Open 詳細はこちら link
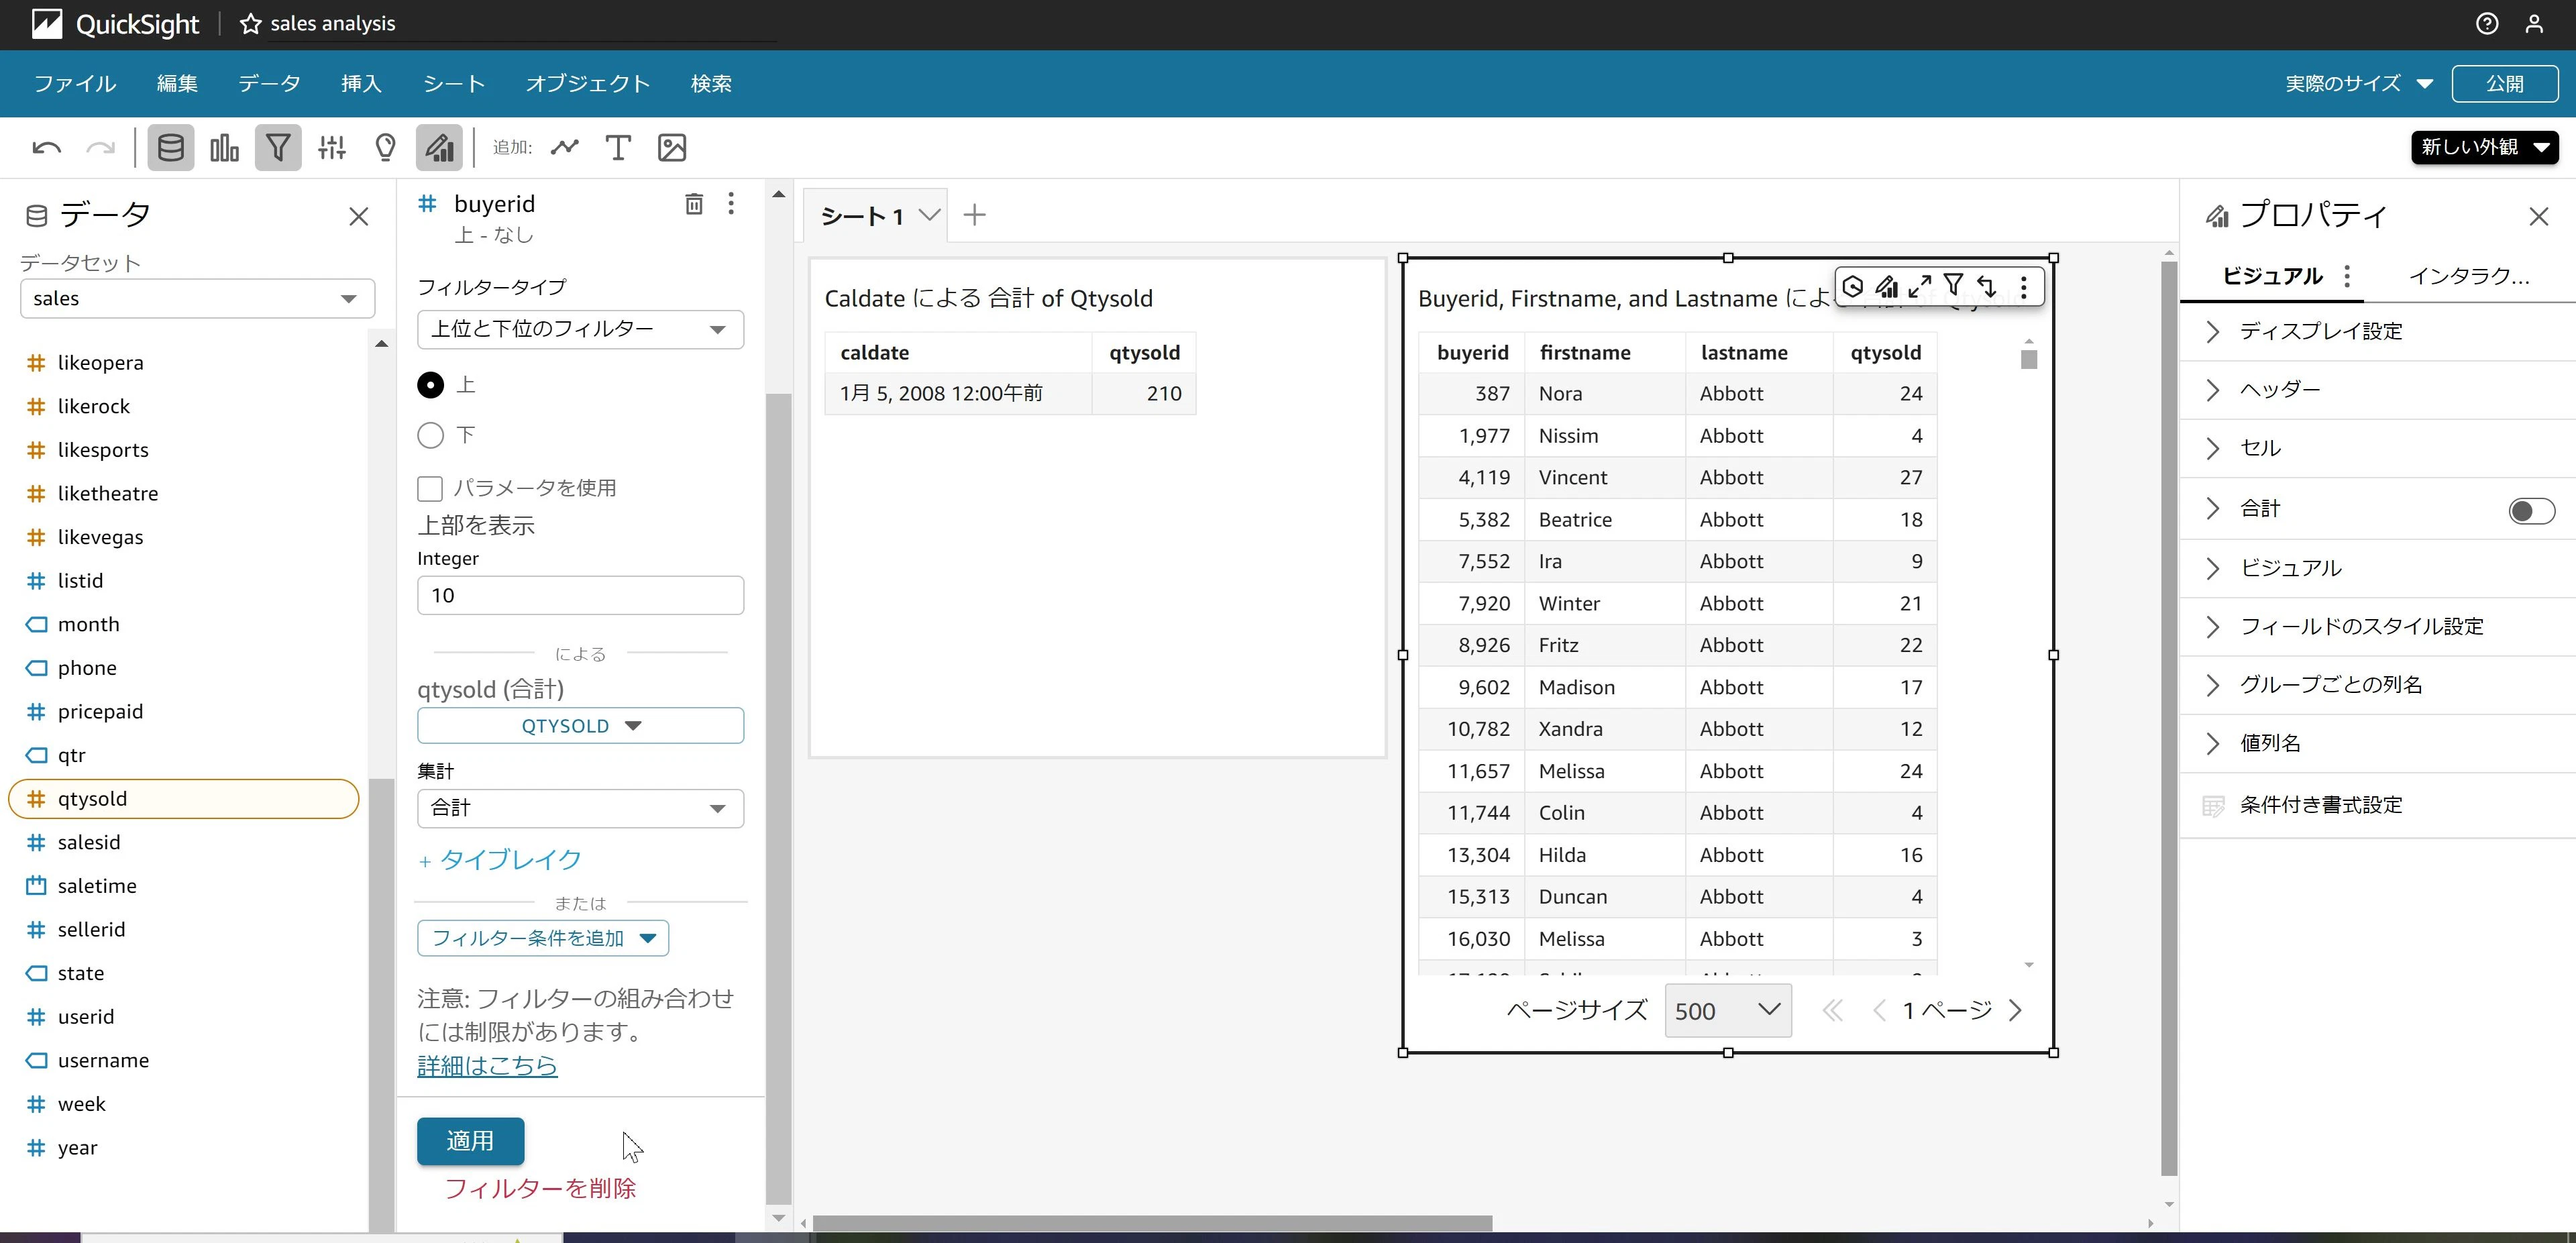The height and width of the screenshot is (1243, 2576). (487, 1065)
